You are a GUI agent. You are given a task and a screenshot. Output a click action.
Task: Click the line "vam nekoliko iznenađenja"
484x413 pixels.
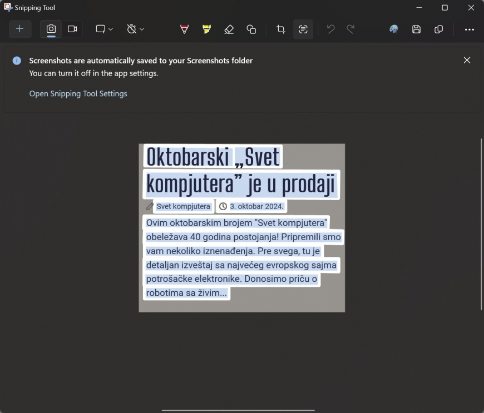[x=233, y=251]
